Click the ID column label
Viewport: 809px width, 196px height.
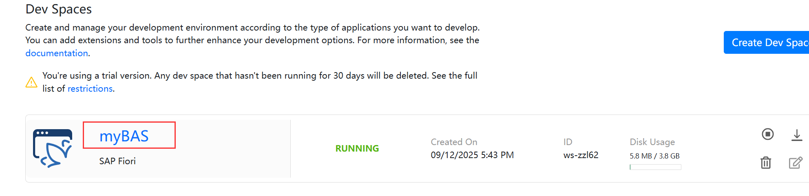coord(568,142)
